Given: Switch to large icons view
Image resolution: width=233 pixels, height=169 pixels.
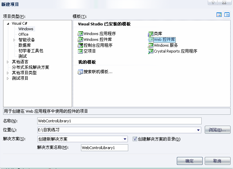Looking at the screenshot, I should (219, 15).
